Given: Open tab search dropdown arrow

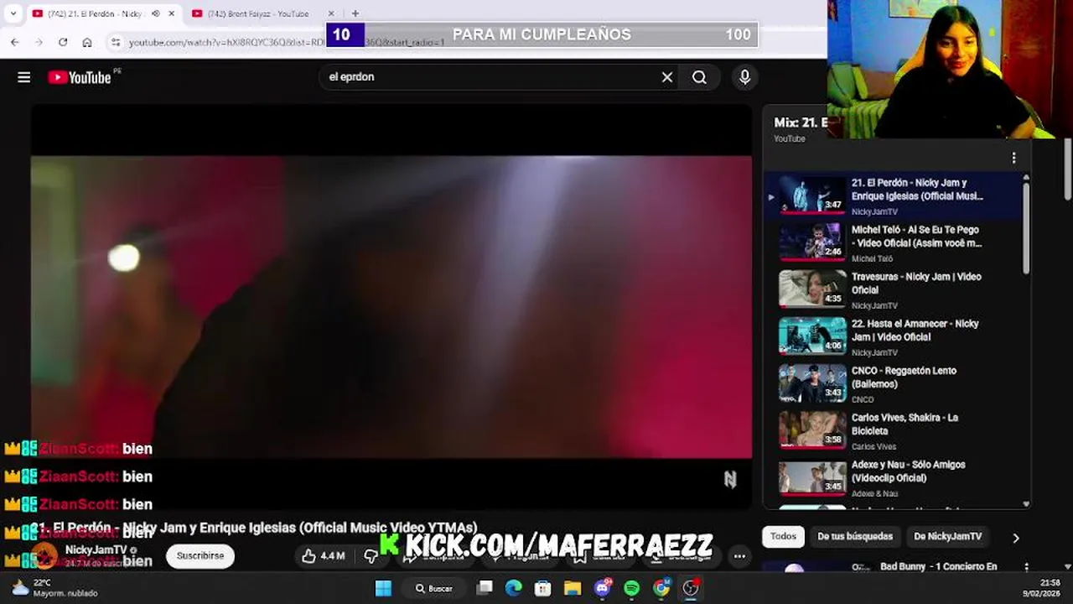Looking at the screenshot, I should coord(13,13).
